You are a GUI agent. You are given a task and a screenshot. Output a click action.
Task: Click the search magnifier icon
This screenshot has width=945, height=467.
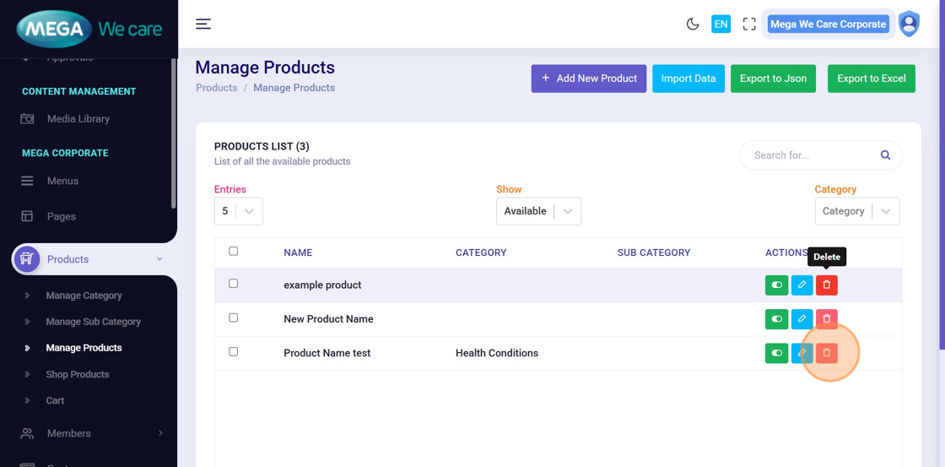(885, 155)
